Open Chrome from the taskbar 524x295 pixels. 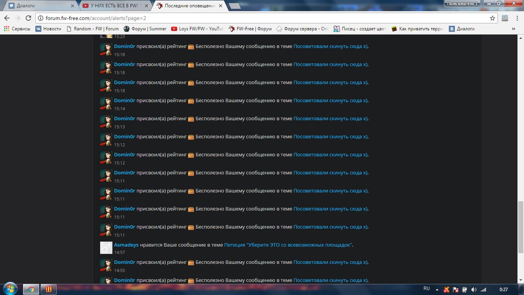pos(31,289)
